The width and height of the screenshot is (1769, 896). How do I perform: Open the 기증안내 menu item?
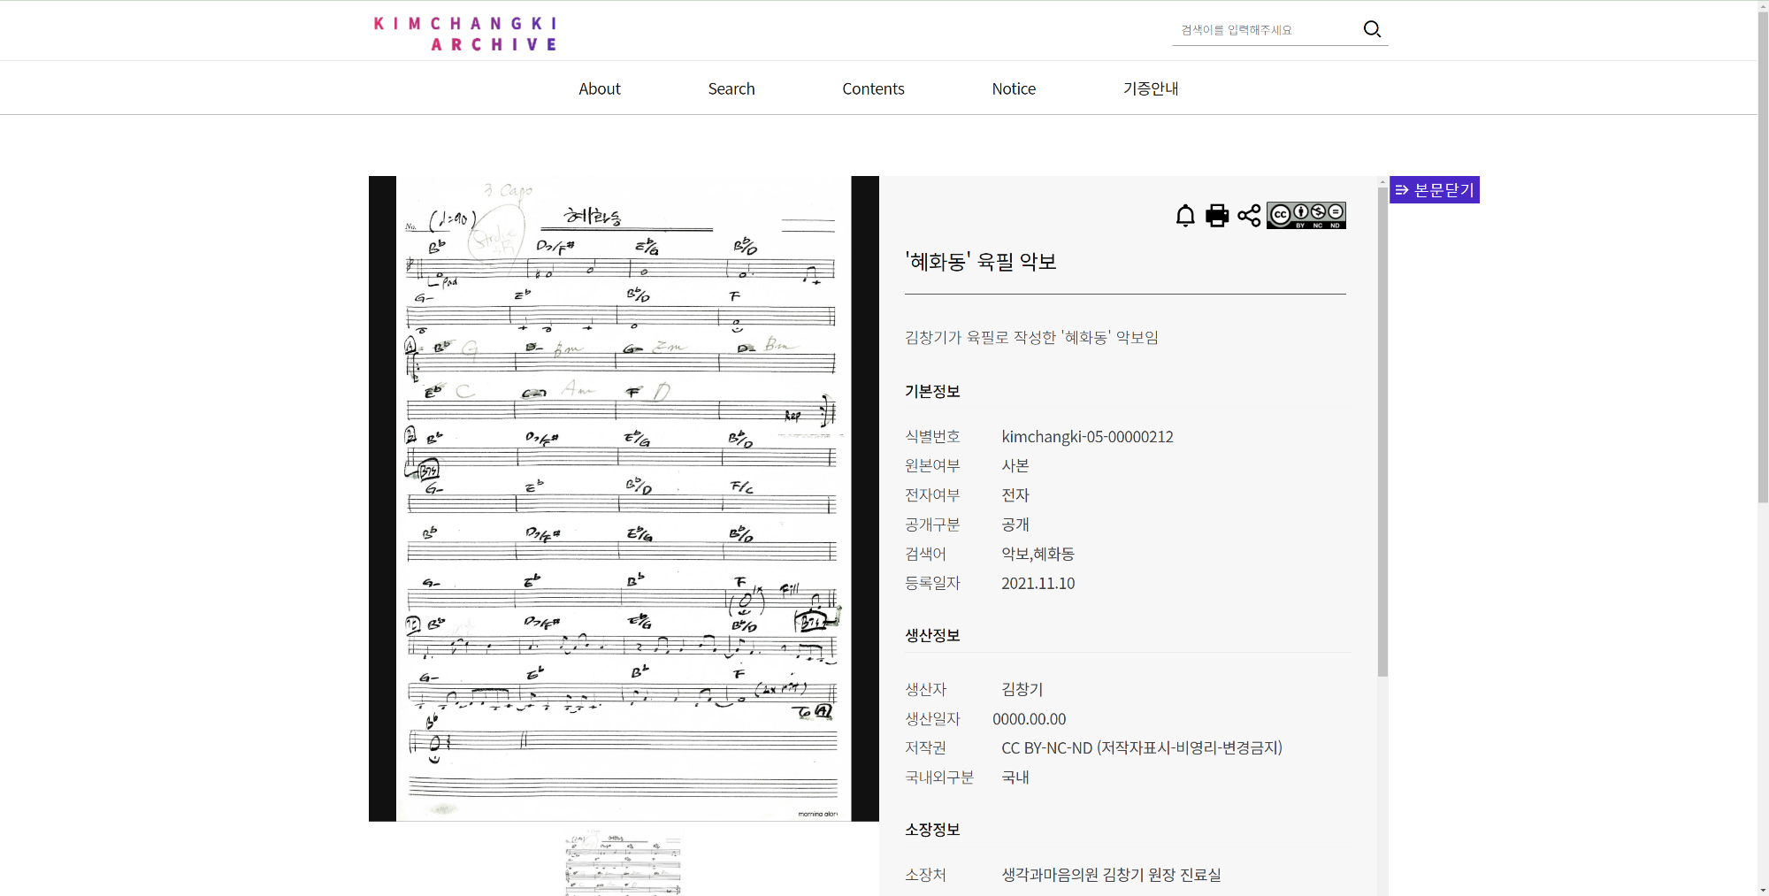coord(1150,88)
